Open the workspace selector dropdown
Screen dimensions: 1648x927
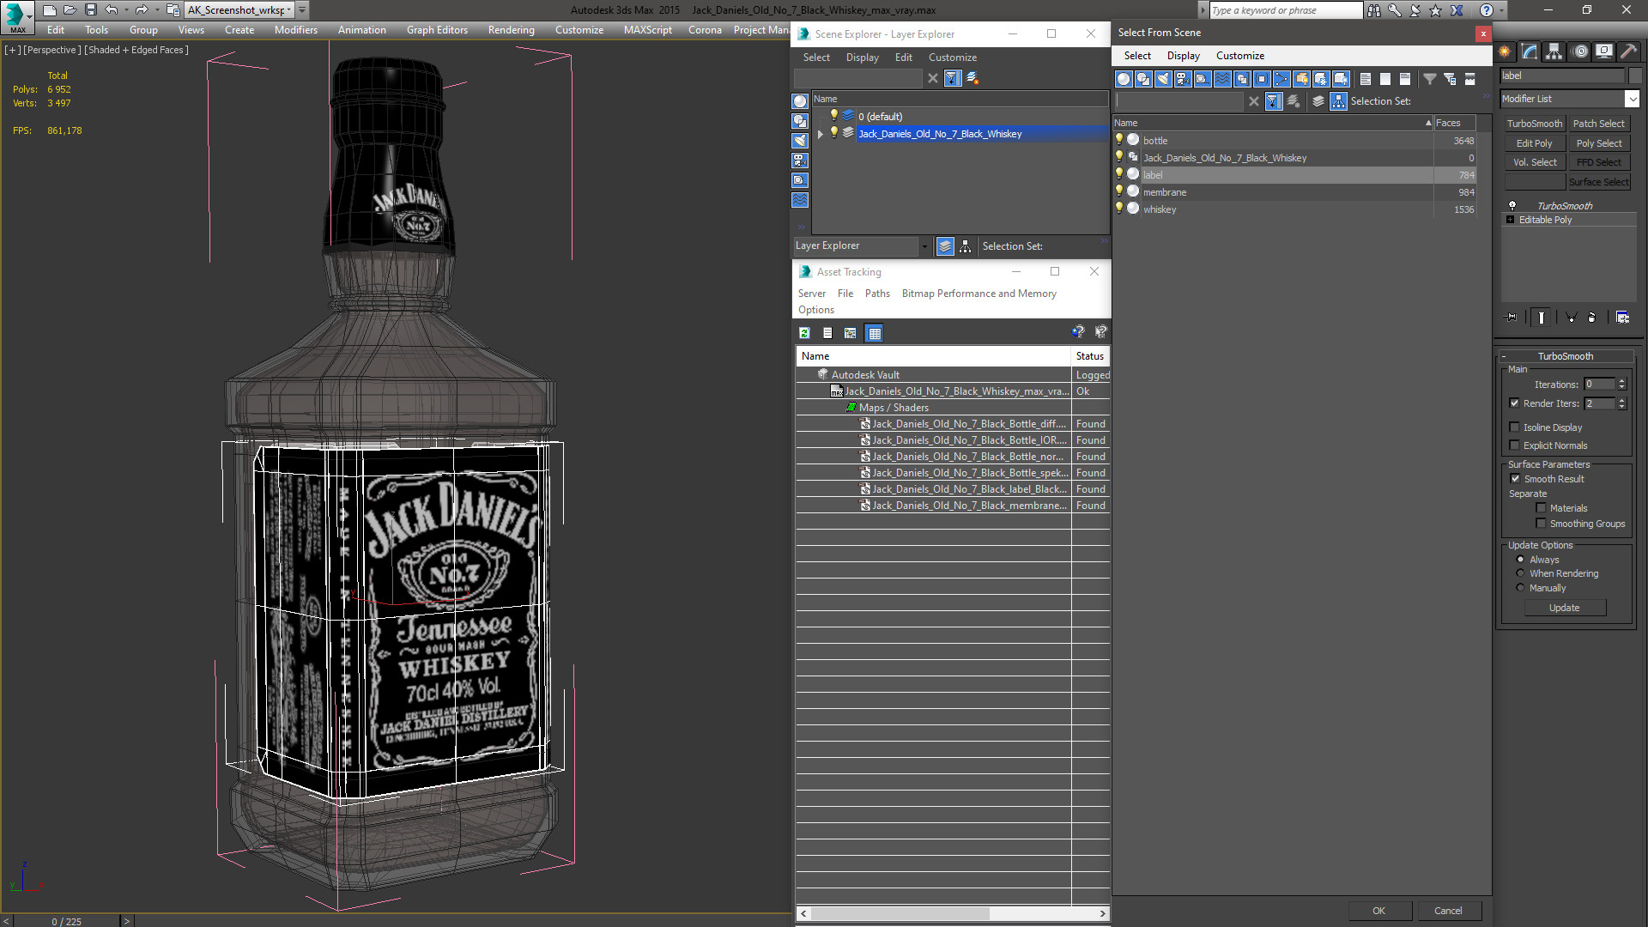coord(288,10)
